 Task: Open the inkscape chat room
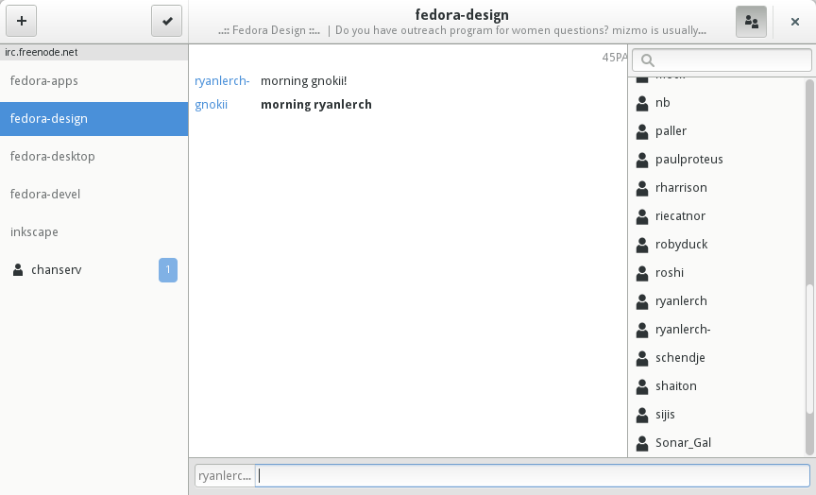[x=35, y=232]
